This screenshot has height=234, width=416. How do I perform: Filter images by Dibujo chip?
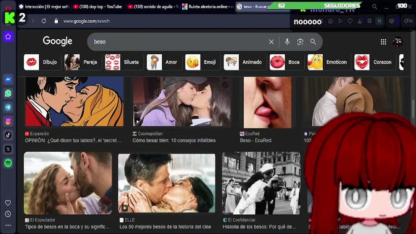tap(42, 62)
